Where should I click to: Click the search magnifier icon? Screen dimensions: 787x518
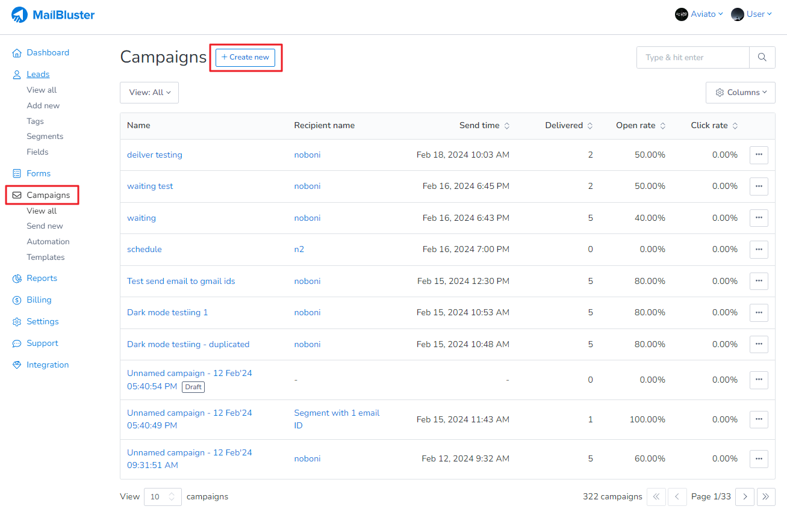(x=762, y=57)
